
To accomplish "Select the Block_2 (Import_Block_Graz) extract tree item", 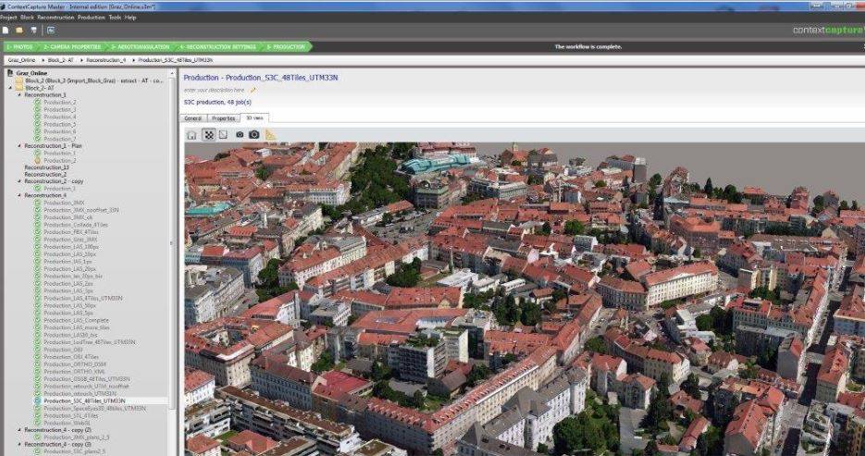I will point(94,80).
